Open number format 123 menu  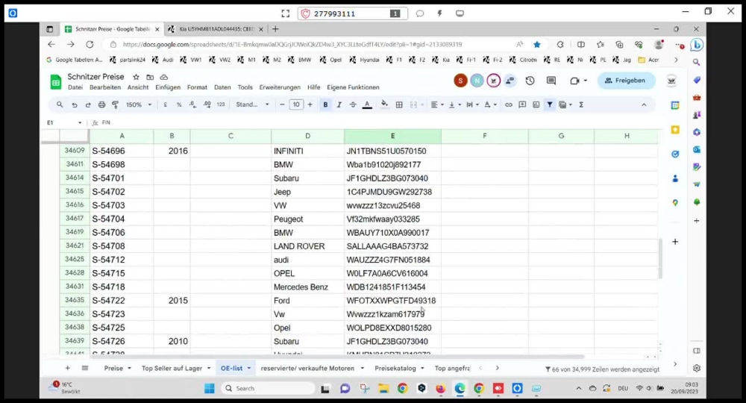221,104
